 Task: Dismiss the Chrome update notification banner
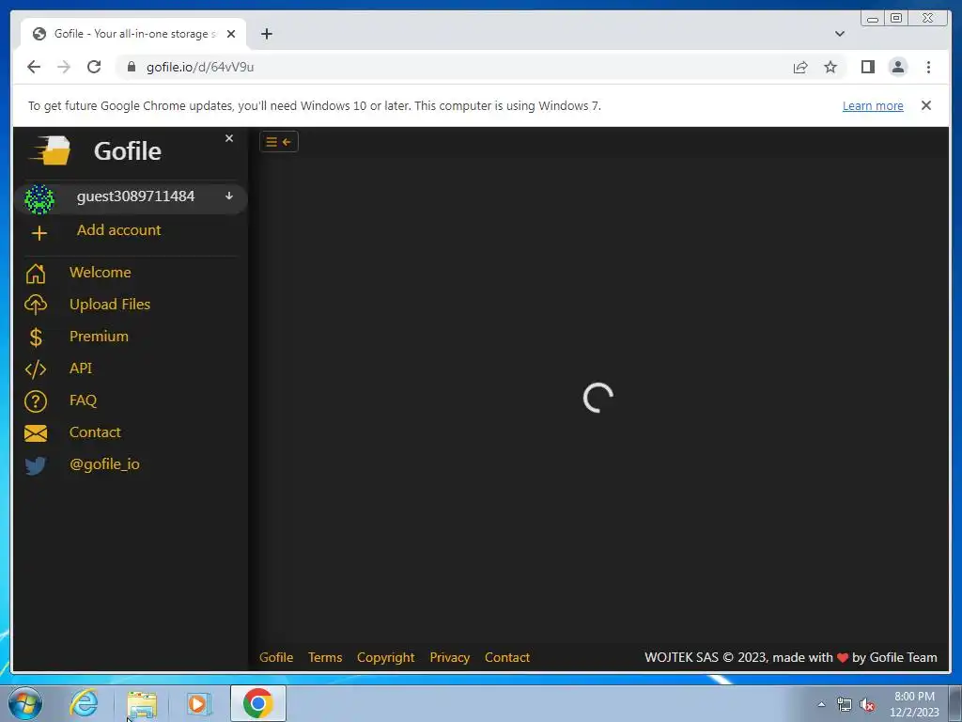(x=925, y=105)
